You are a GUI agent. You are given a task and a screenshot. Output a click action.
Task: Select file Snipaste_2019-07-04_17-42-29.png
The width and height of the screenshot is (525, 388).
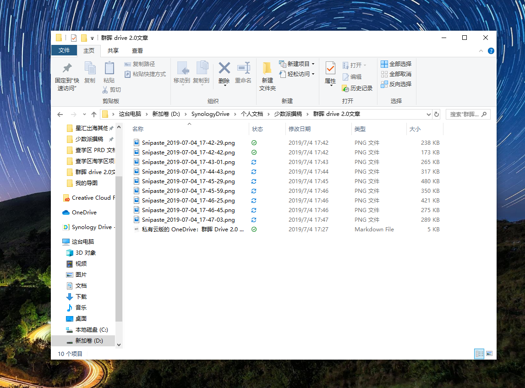coord(188,142)
